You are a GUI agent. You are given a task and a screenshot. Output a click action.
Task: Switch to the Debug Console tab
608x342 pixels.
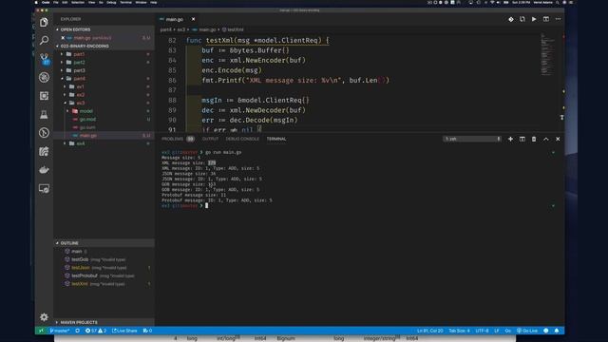pos(242,139)
